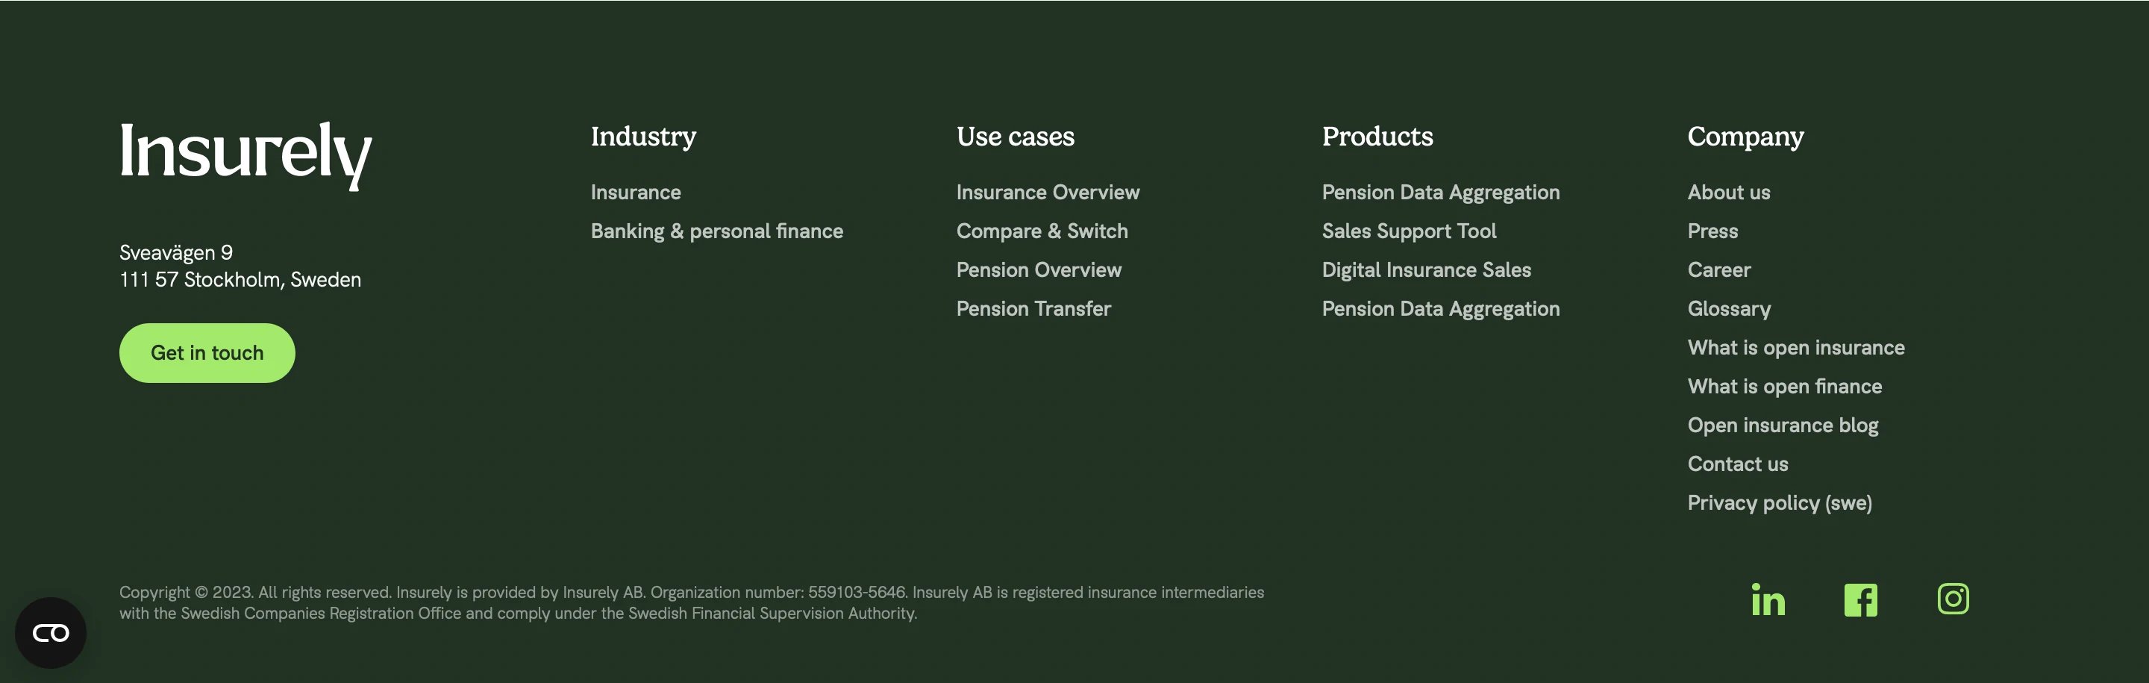Open Insurely's Facebook page
The image size is (2149, 683).
click(1861, 599)
